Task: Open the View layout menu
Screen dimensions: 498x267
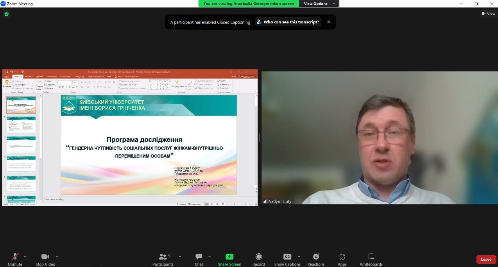Action: click(x=489, y=13)
